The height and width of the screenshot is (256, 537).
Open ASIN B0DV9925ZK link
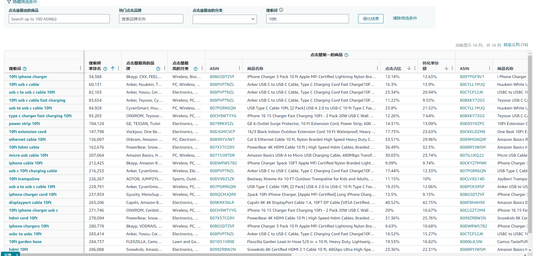coord(222,179)
